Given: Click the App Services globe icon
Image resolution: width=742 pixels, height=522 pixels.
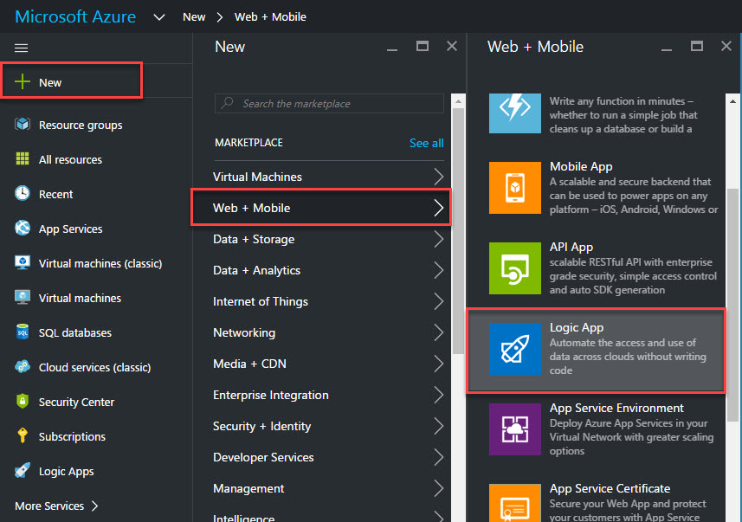Looking at the screenshot, I should [x=23, y=229].
